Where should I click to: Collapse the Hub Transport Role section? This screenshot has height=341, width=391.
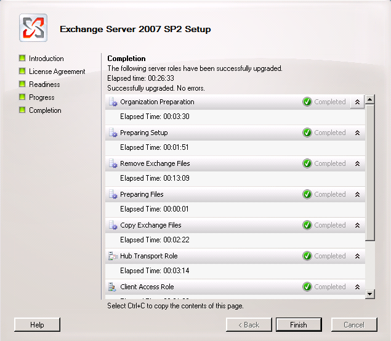click(357, 256)
